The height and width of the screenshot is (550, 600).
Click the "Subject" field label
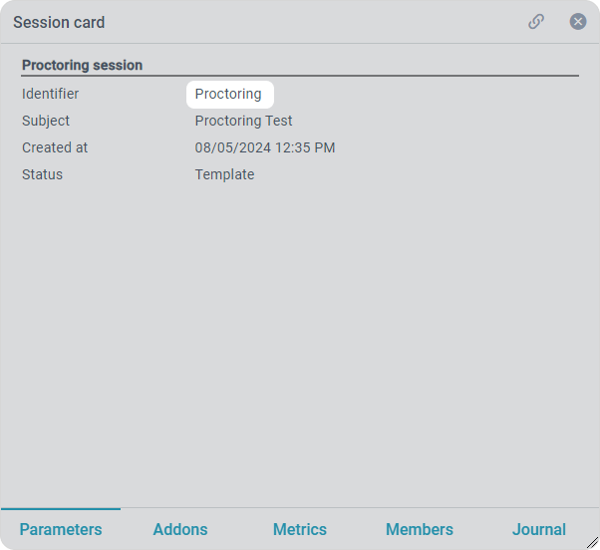(x=46, y=121)
